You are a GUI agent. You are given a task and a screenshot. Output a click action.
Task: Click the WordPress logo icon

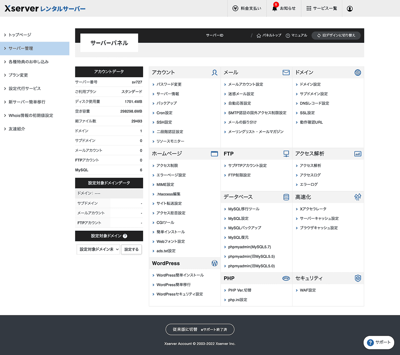click(x=214, y=263)
